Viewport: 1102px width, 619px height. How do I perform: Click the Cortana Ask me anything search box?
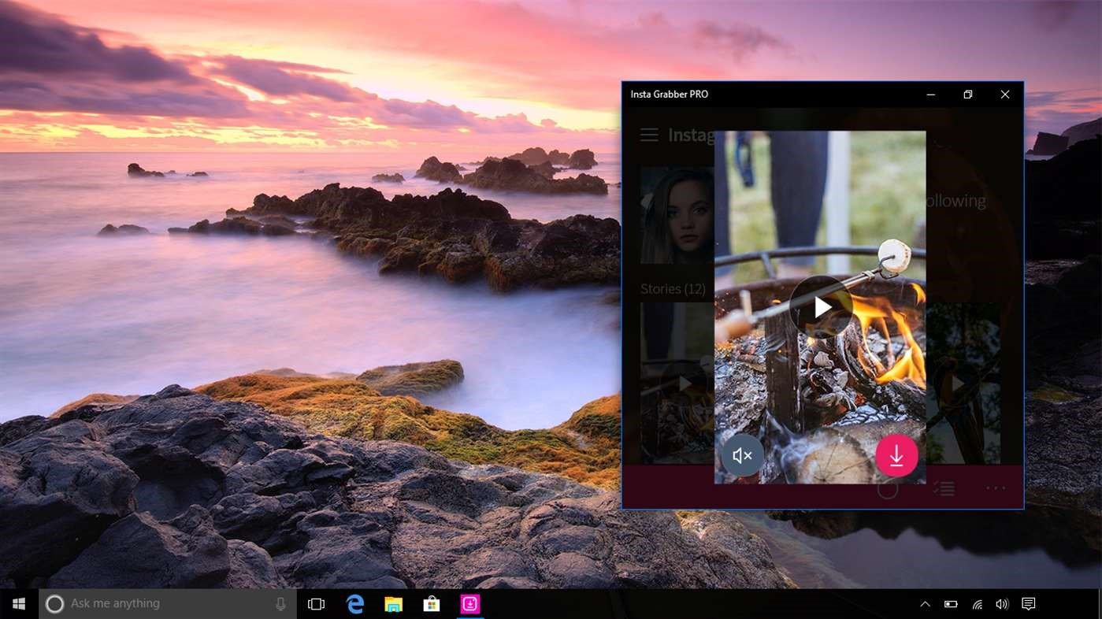click(x=168, y=604)
